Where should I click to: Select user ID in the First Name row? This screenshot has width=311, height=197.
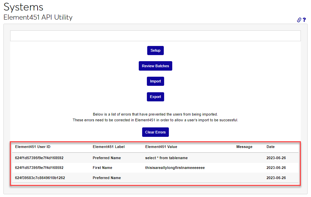pos(39,168)
